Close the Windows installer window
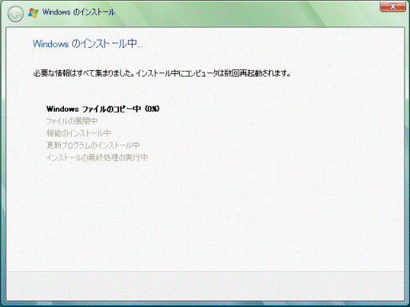The height and width of the screenshot is (307, 410). pos(392,7)
